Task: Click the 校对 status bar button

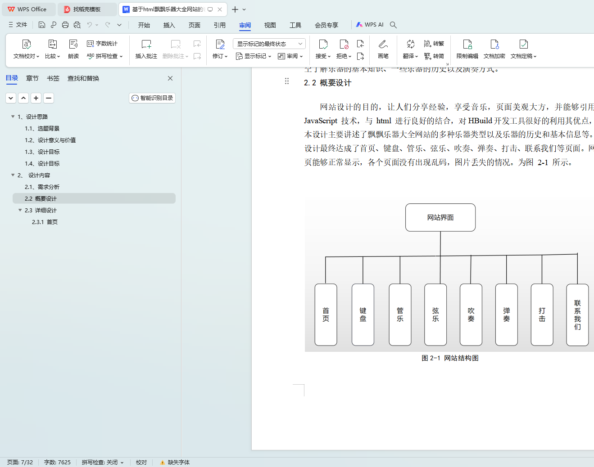Action: (141, 462)
